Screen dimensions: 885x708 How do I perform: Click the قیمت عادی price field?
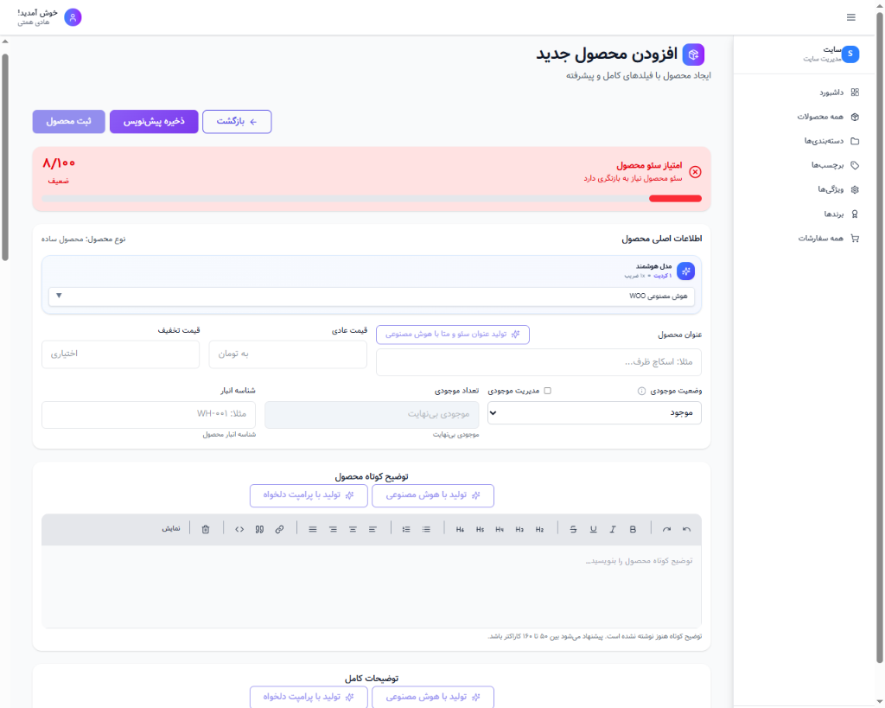pos(288,354)
